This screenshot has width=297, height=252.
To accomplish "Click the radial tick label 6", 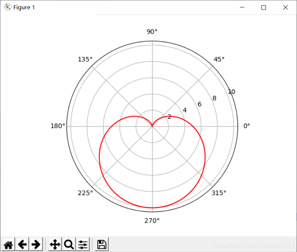I will point(200,104).
